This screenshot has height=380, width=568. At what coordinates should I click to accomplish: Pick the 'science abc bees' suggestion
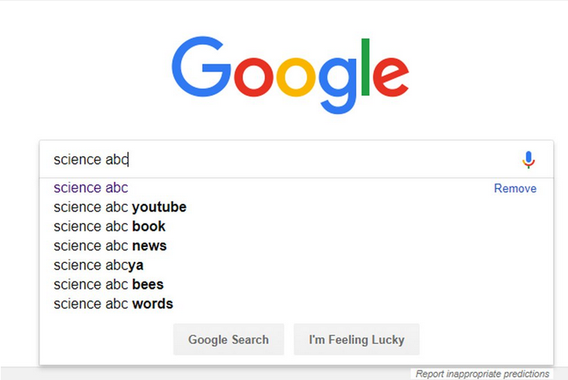pos(109,285)
